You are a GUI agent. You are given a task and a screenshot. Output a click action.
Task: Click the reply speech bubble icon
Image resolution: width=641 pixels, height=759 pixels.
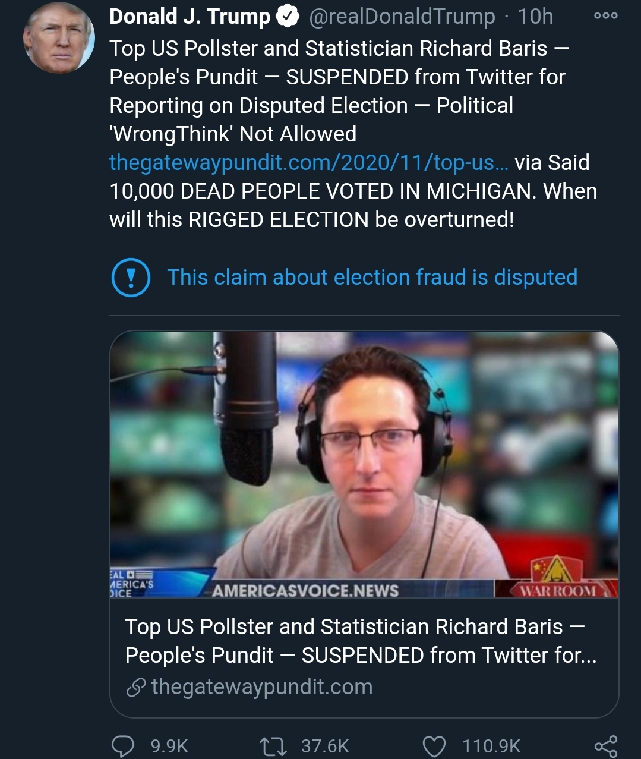[123, 746]
